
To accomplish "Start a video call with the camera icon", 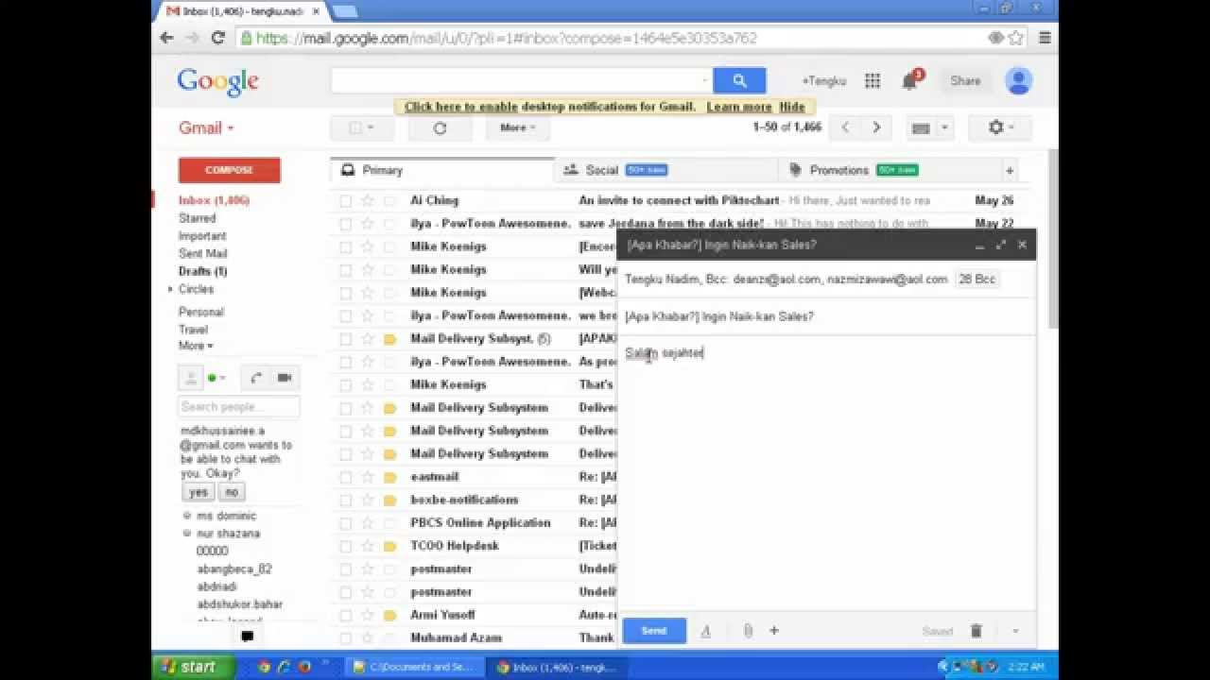I will click(x=285, y=378).
